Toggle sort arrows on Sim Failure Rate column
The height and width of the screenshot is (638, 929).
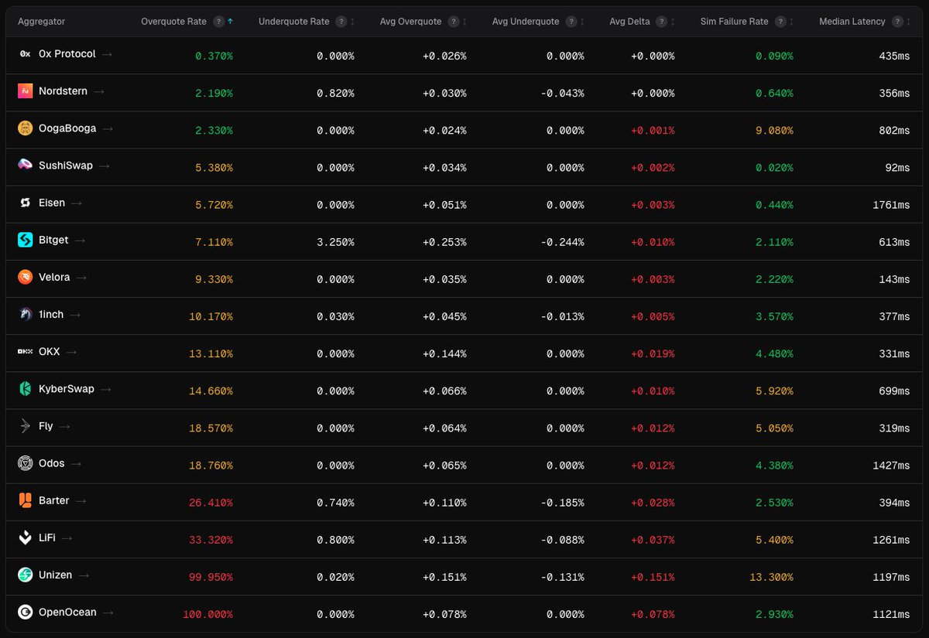791,22
